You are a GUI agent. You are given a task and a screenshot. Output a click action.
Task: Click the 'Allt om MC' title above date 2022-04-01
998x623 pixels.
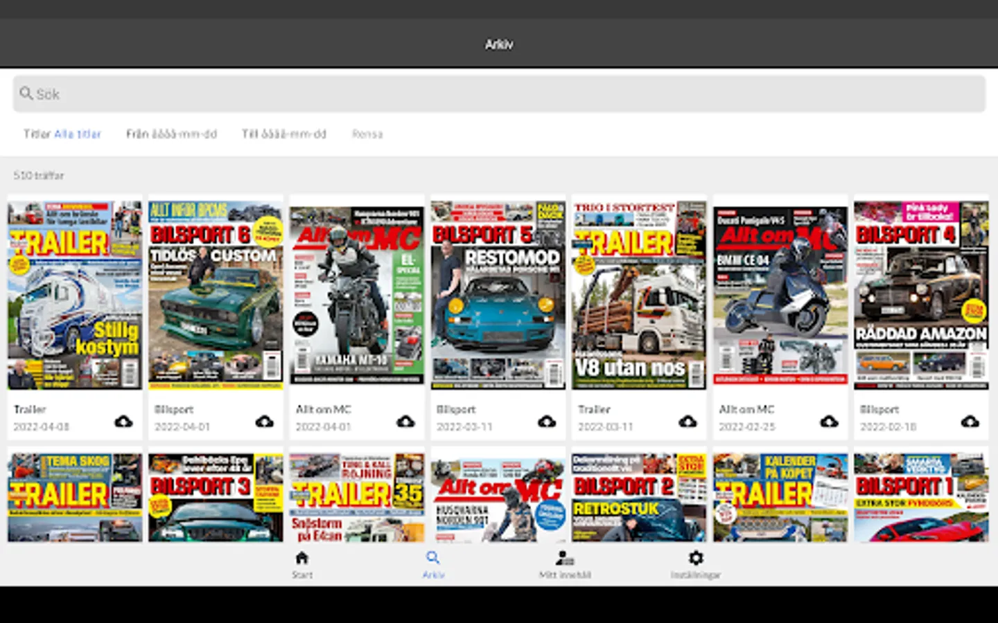324,409
